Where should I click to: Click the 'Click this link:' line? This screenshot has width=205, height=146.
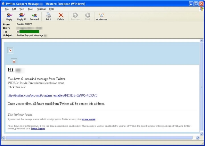[17, 87]
